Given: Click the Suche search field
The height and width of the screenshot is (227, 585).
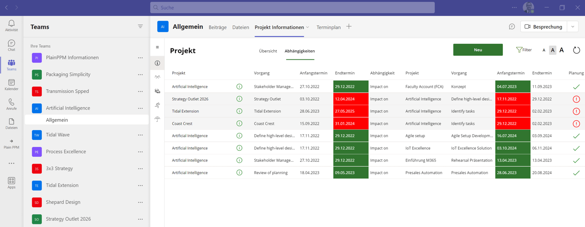Looking at the screenshot, I should coord(292,8).
